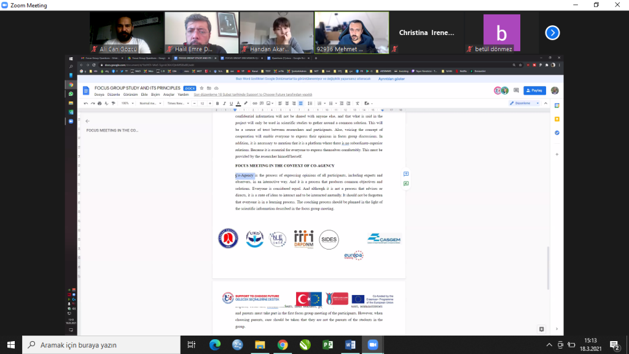This screenshot has width=629, height=354.
Task: Open the Görünüm menu
Action: (x=130, y=95)
